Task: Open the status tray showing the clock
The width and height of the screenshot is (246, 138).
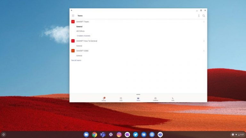Action: (x=238, y=134)
